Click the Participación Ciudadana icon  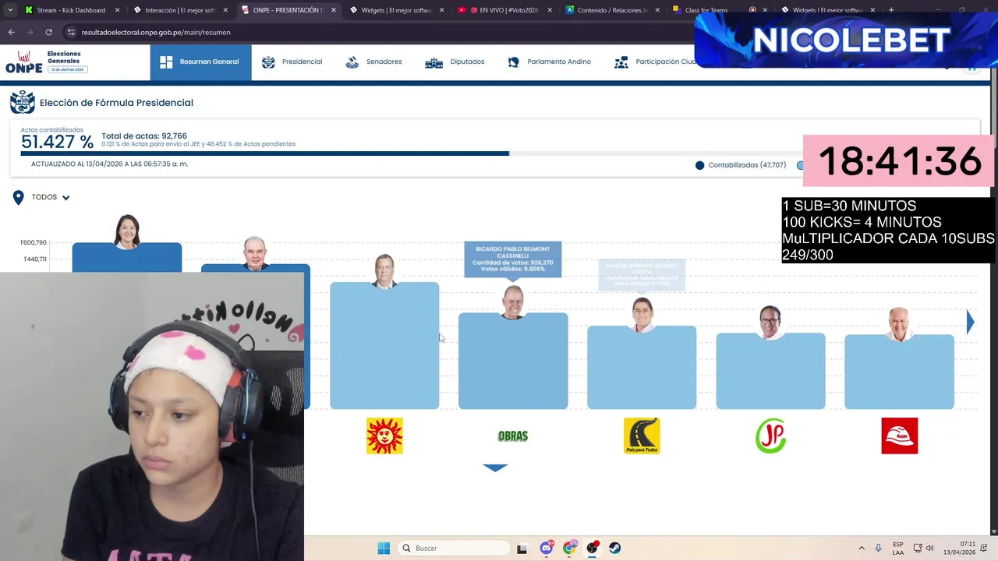click(621, 62)
